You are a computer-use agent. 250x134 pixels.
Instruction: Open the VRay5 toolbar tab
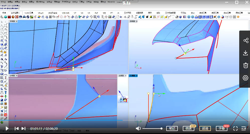click(x=41, y=13)
